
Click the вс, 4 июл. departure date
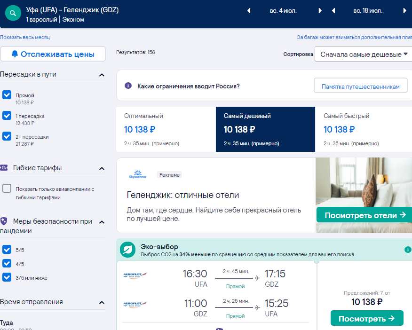click(x=283, y=11)
